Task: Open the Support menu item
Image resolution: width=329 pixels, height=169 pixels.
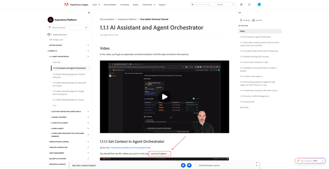Action: click(162, 5)
